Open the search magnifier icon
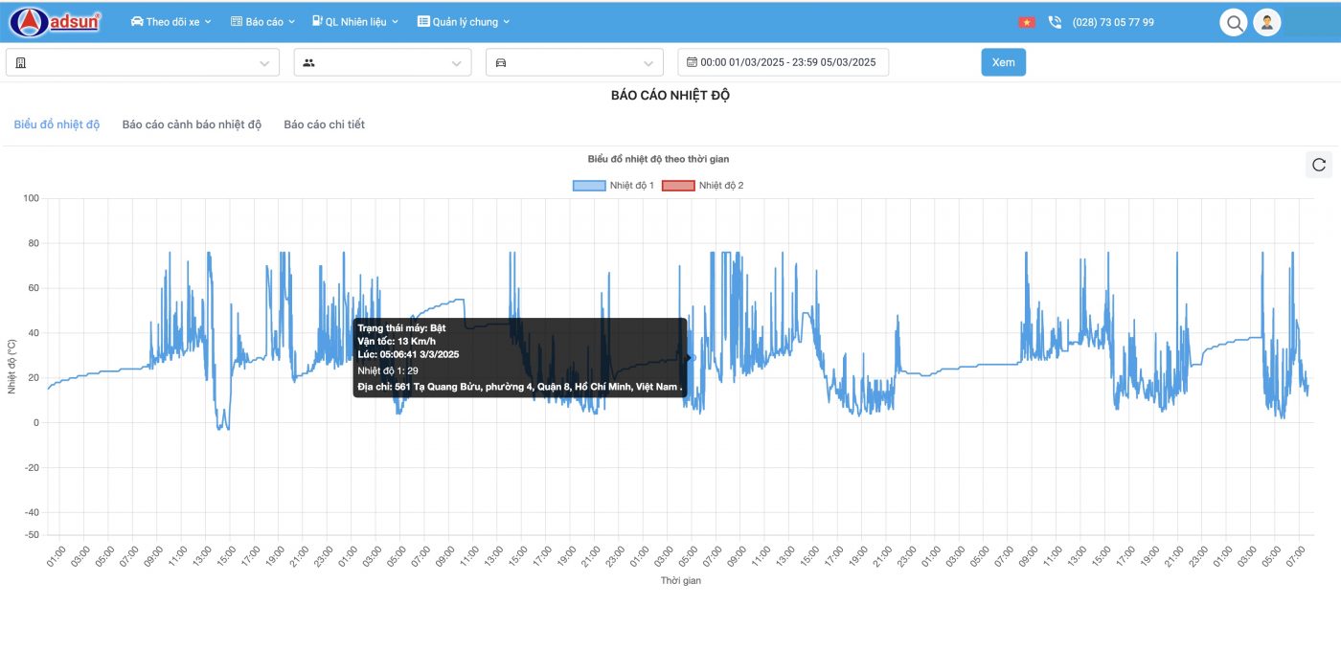Viewport: 1341px width, 650px height. [1234, 23]
